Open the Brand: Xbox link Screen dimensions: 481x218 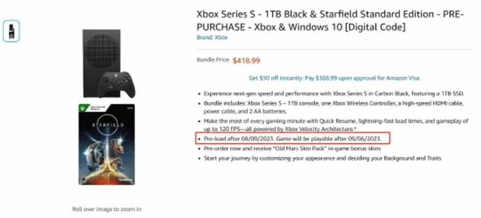(212, 38)
